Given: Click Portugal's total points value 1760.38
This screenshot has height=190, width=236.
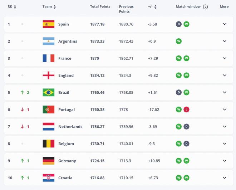Looking at the screenshot, I should (x=97, y=109).
